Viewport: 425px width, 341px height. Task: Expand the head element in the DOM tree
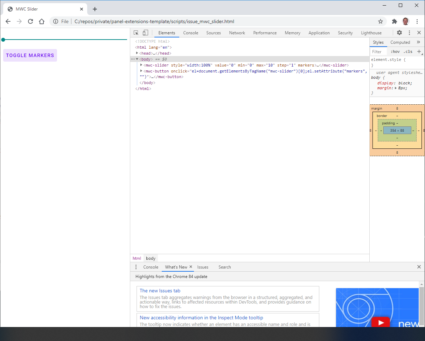137,53
